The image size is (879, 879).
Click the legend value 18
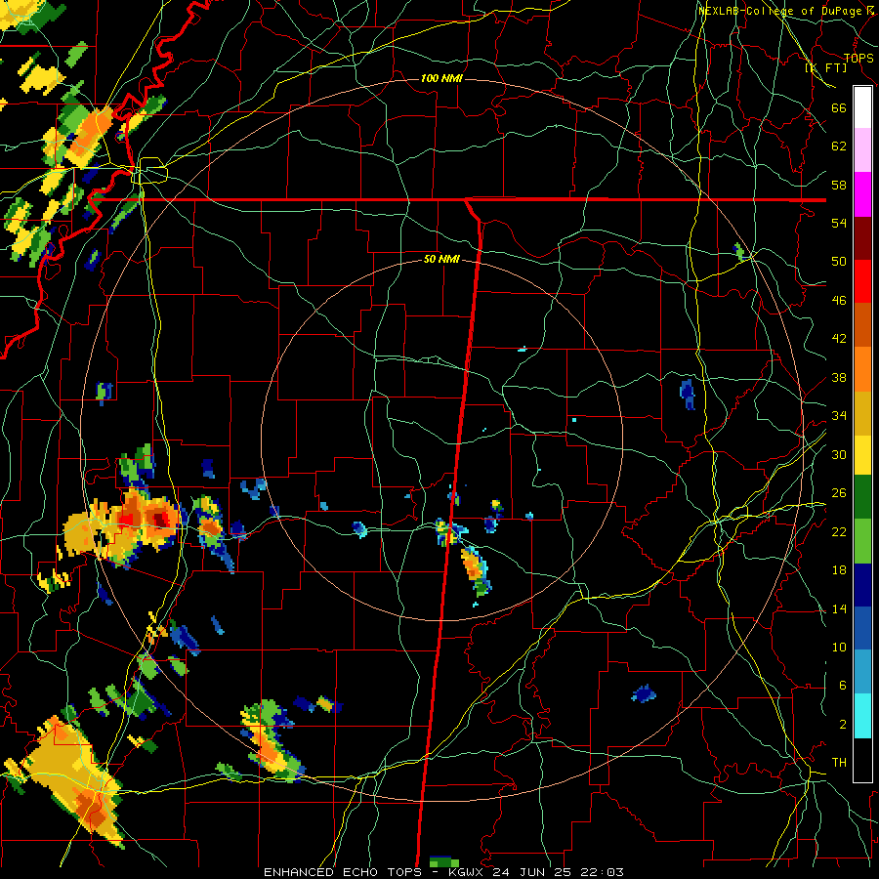(x=839, y=570)
